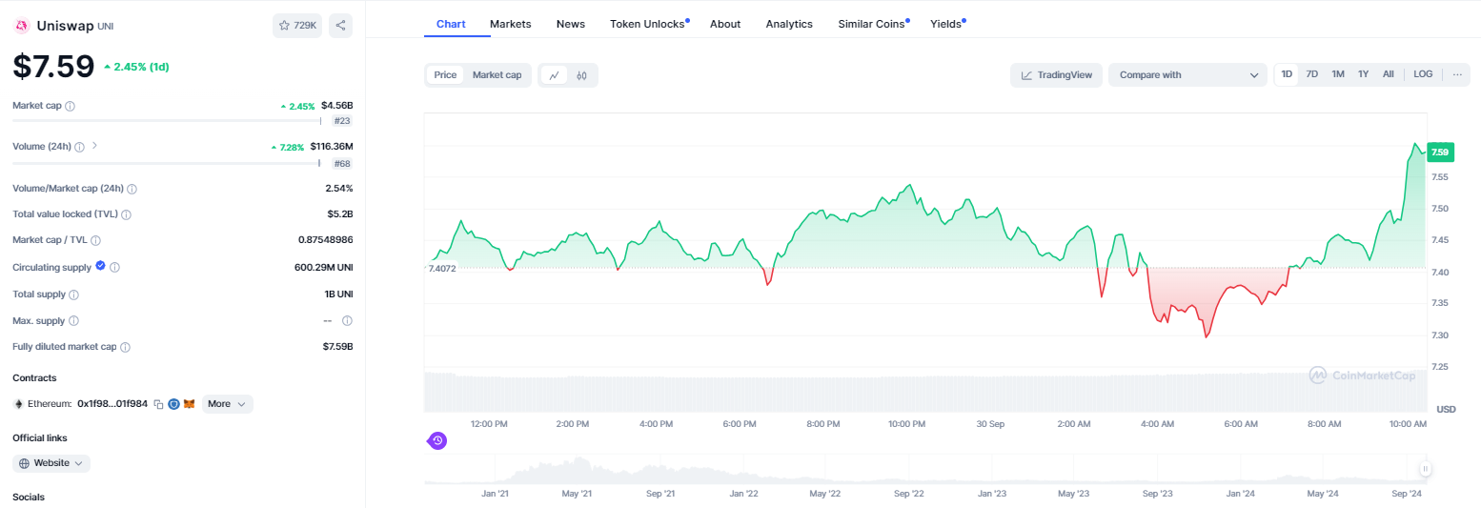This screenshot has width=1481, height=508.
Task: Select the Market cap chart toggle
Action: tap(497, 75)
